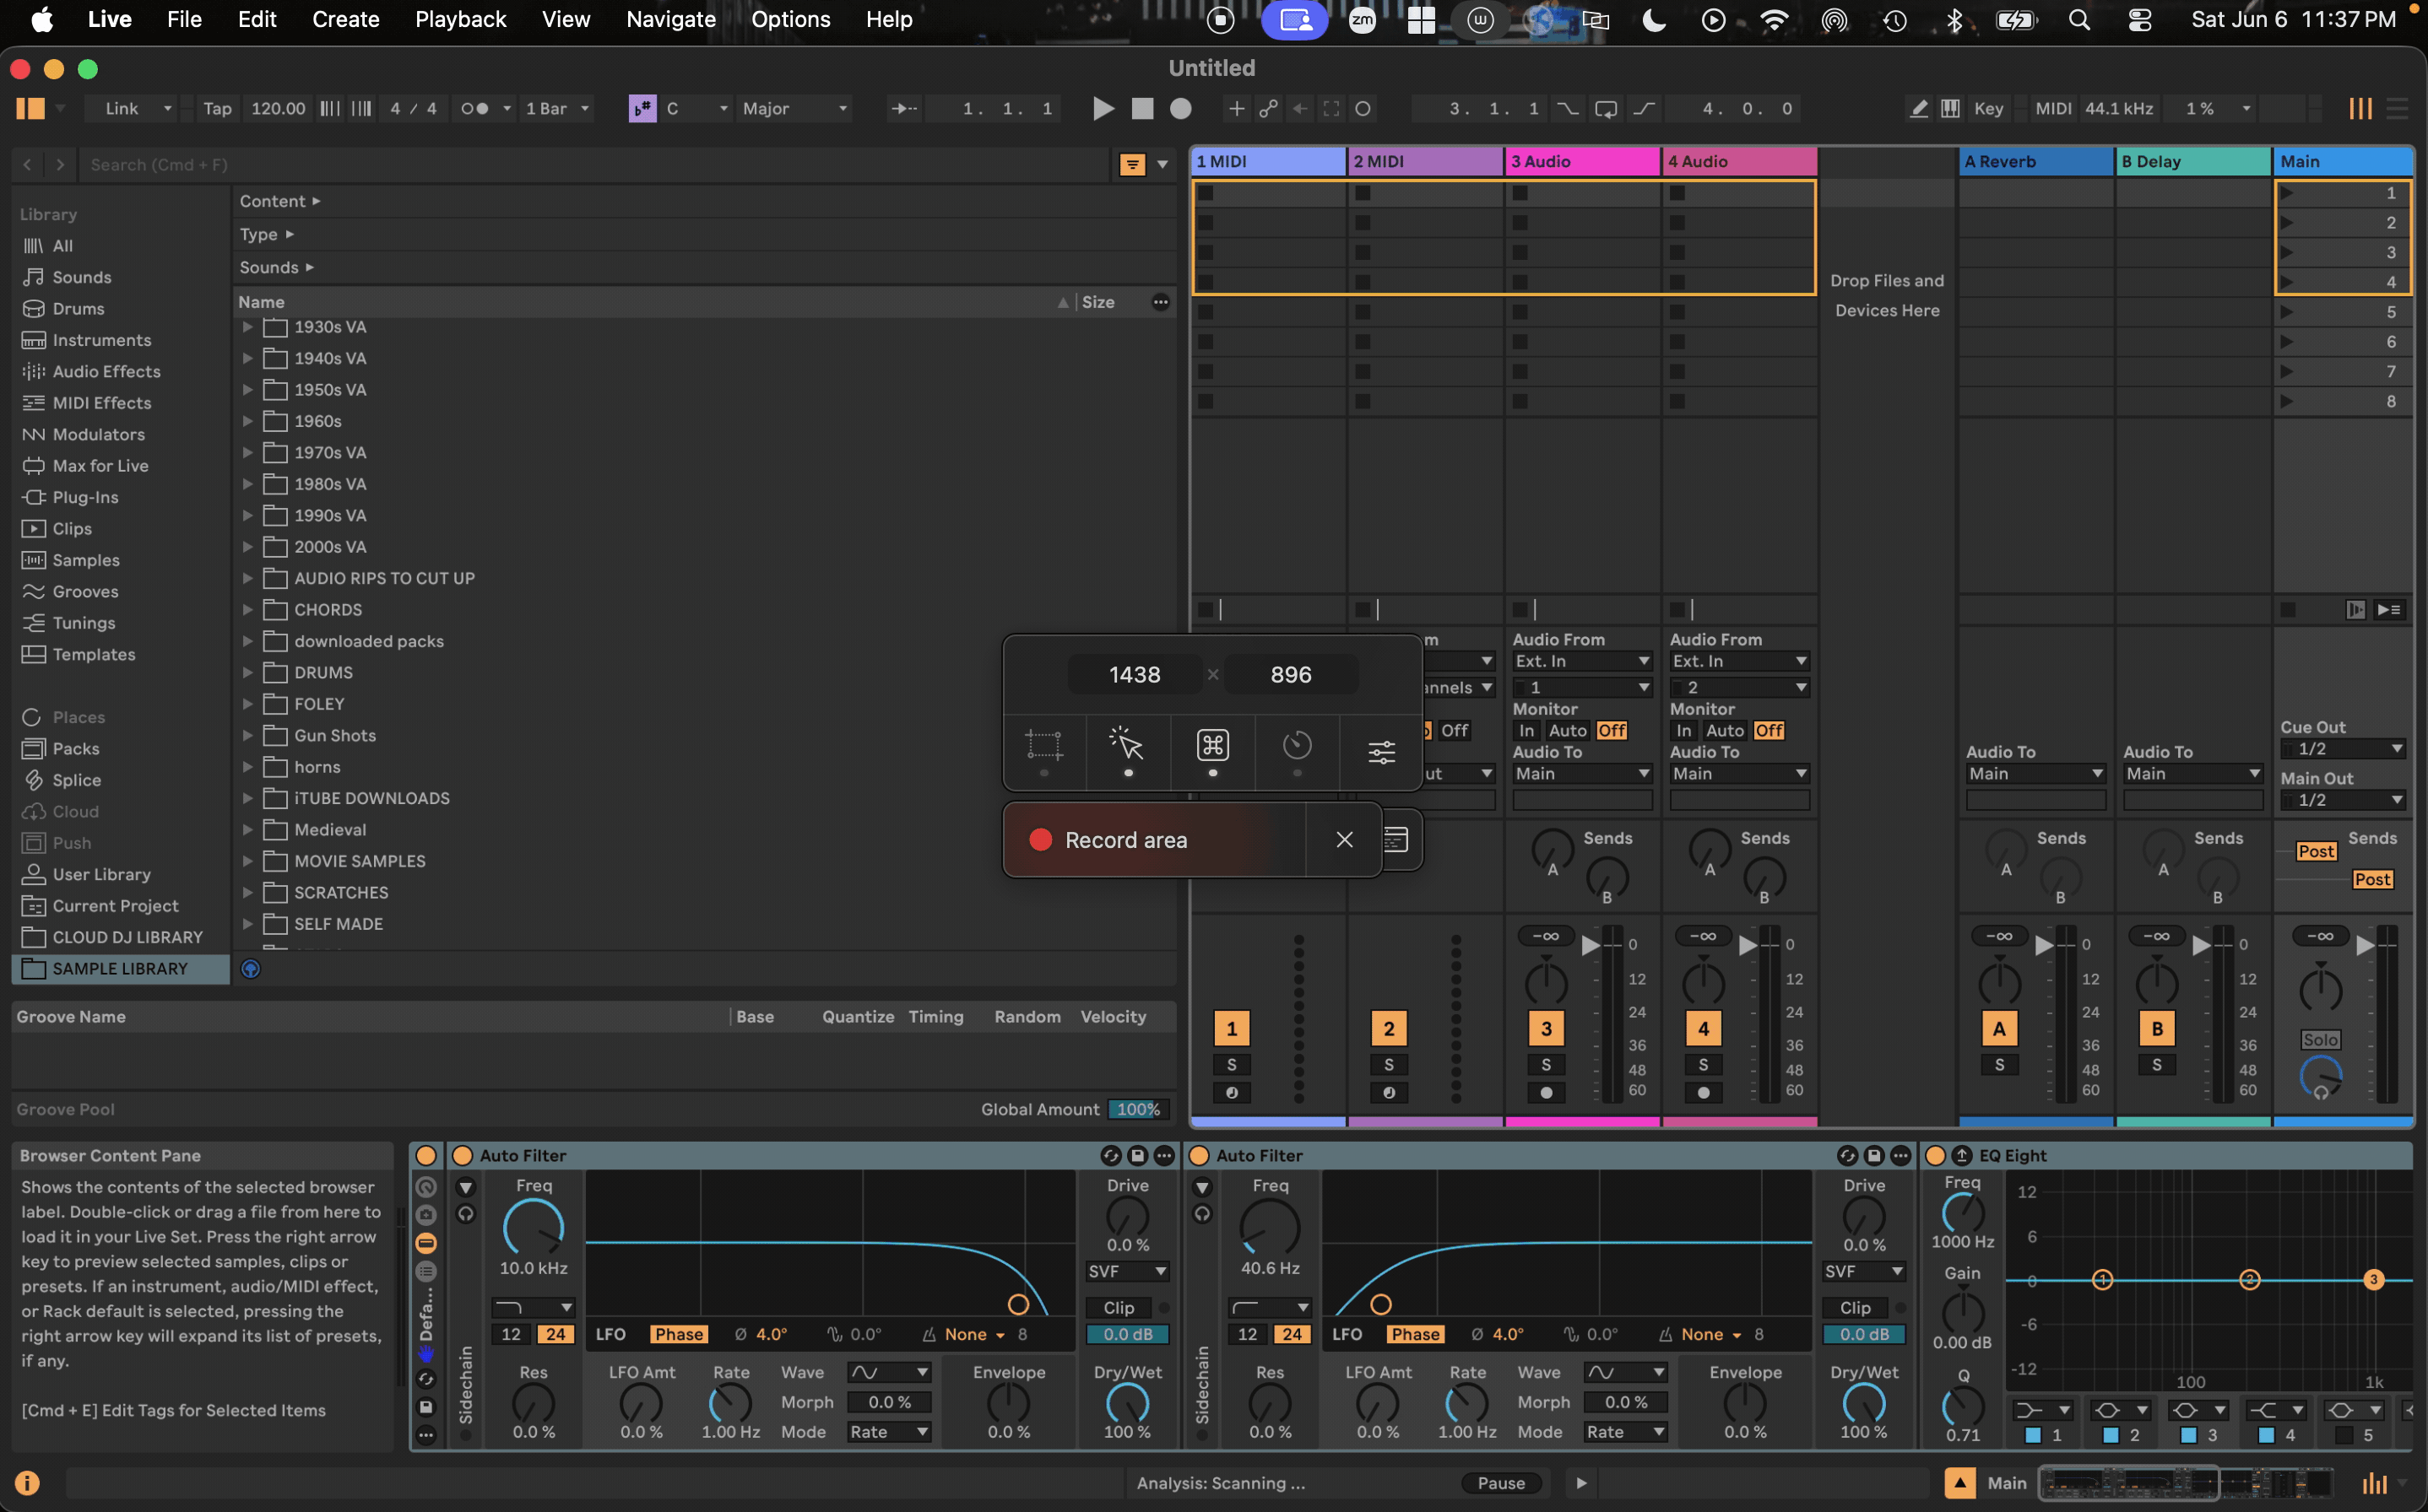Open the 1 Bar quantization dropdown
The width and height of the screenshot is (2428, 1512).
(556, 109)
